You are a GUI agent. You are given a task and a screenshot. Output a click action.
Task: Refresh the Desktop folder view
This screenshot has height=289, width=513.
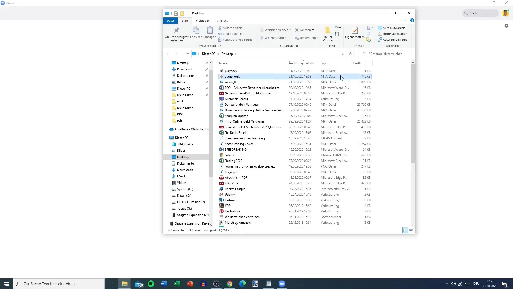[x=351, y=54]
